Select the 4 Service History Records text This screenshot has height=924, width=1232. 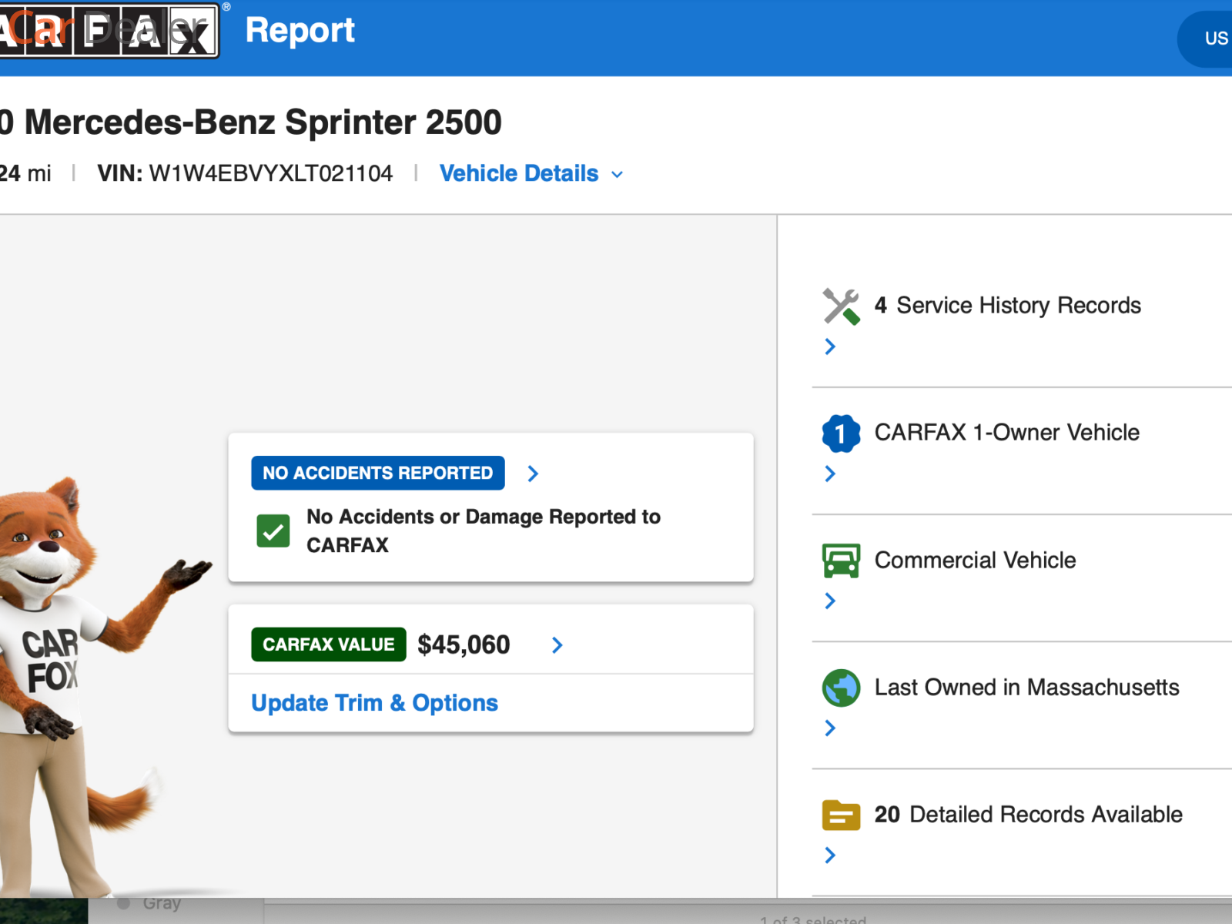(1008, 306)
